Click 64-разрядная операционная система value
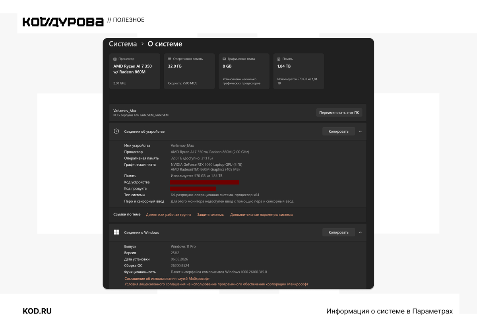 pos(215,195)
